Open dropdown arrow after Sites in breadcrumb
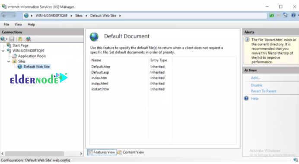 [x=86, y=16]
